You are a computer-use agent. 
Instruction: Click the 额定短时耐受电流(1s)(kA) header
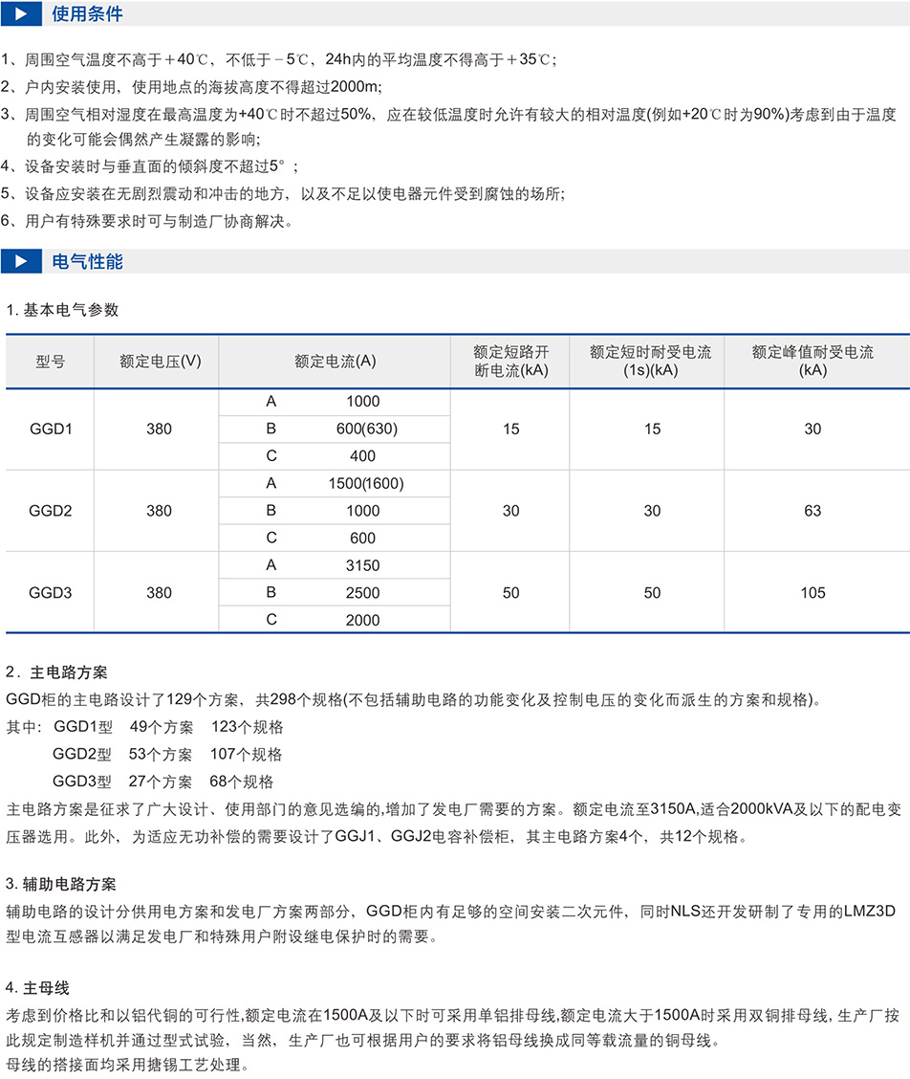(x=651, y=362)
